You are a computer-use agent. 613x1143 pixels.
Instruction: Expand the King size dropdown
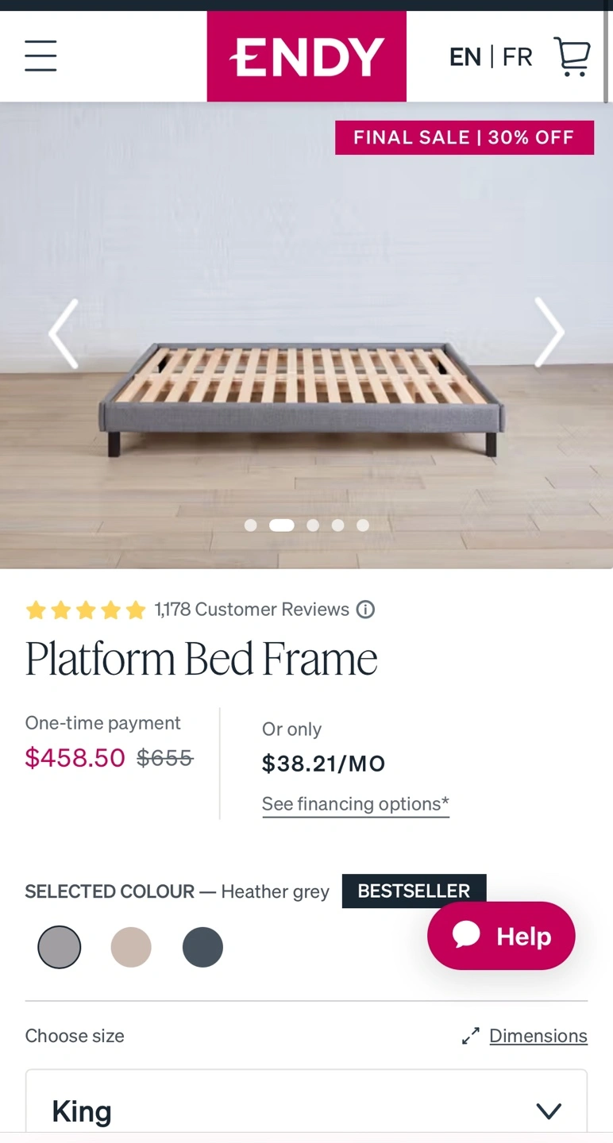(x=306, y=1110)
